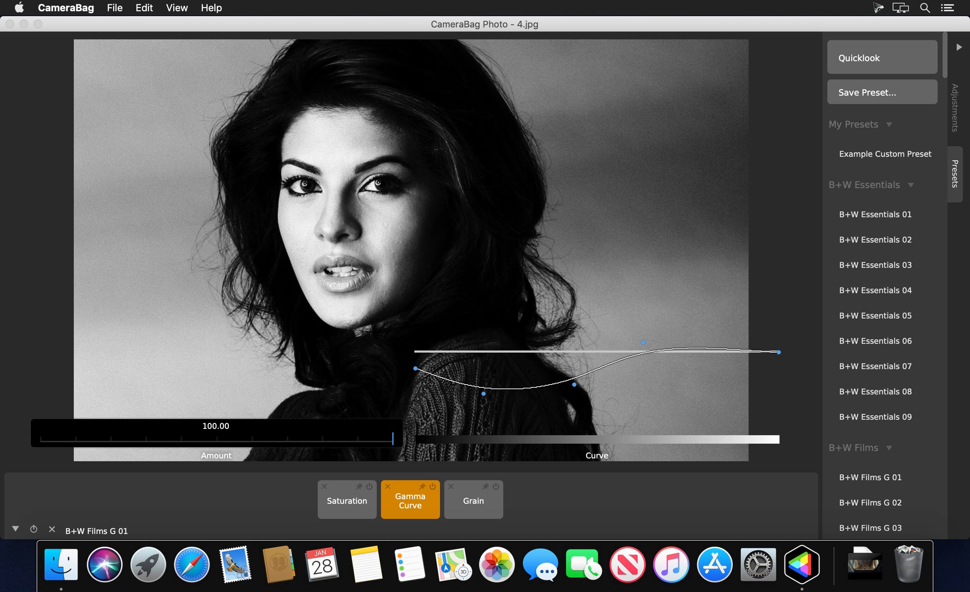Click the curve's black-to-white gradient bar
The width and height of the screenshot is (970, 592).
(597, 439)
